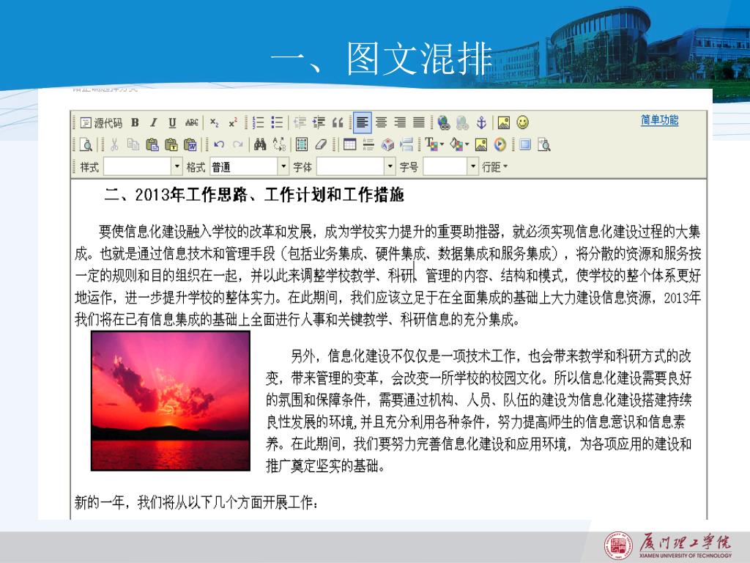
Task: Open background color paint bucket dropdown
Action: (459, 144)
